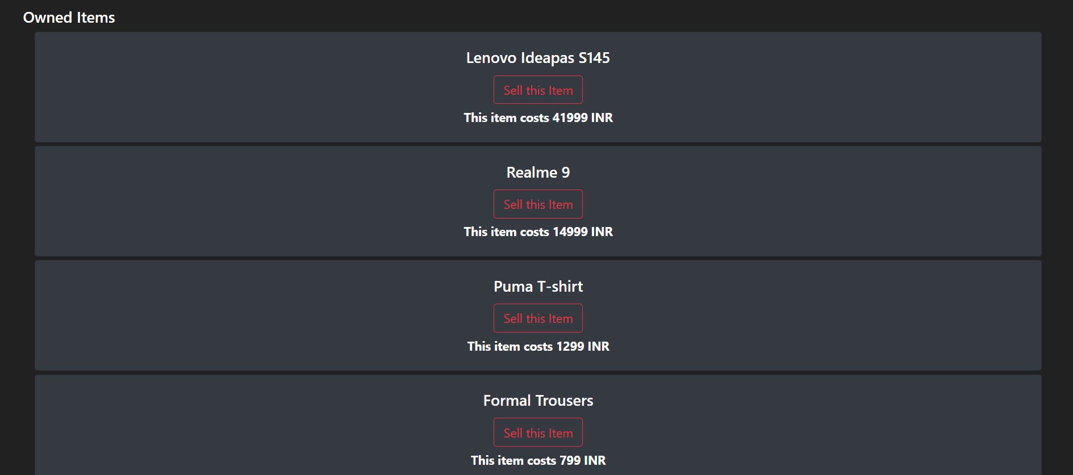1073x475 pixels.
Task: Click the Sell button below Puma T-shirt
Action: pyautogui.click(x=537, y=318)
